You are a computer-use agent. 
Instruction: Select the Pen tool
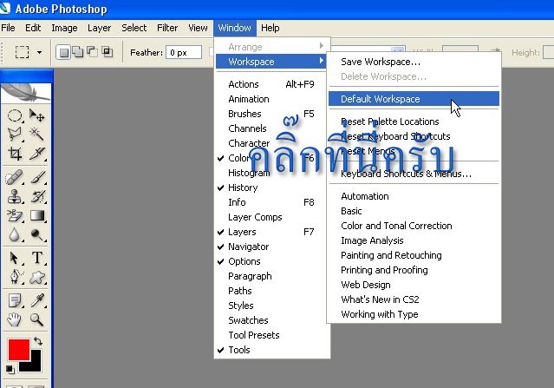pos(15,277)
